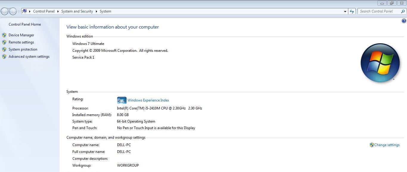This screenshot has width=407, height=172.
Task: Click the page heading View basic information
Action: 113,27
